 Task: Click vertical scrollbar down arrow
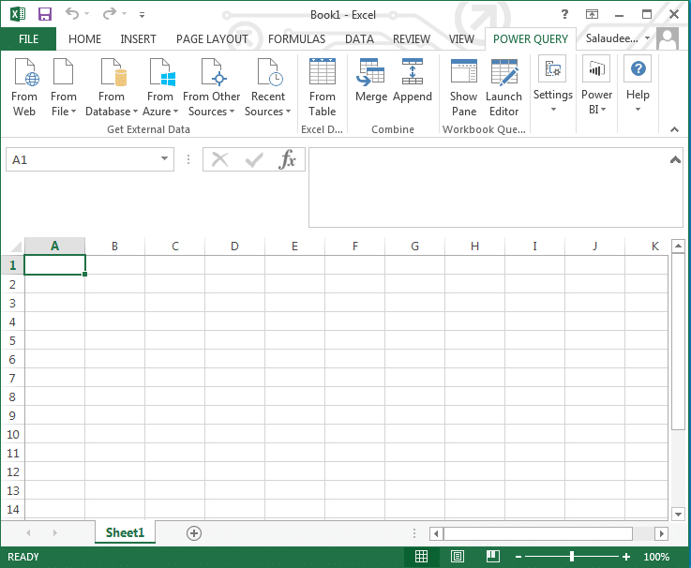[678, 514]
